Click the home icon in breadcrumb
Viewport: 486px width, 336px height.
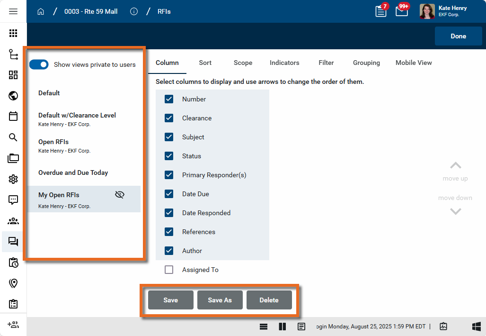click(x=41, y=11)
